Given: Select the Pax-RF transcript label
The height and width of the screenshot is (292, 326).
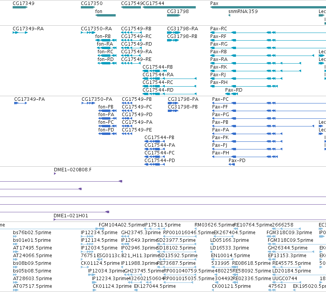Looking at the screenshot, I should [x=218, y=36].
